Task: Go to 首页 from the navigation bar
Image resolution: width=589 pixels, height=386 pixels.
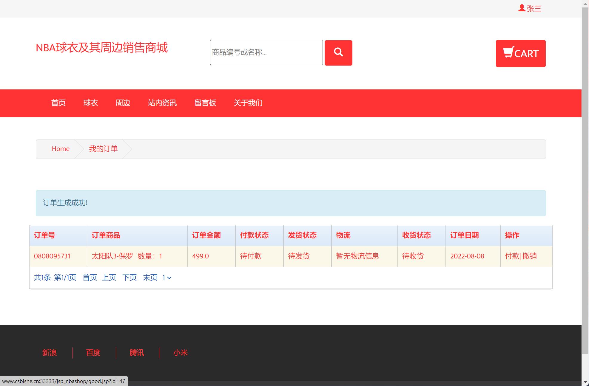Action: 58,103
